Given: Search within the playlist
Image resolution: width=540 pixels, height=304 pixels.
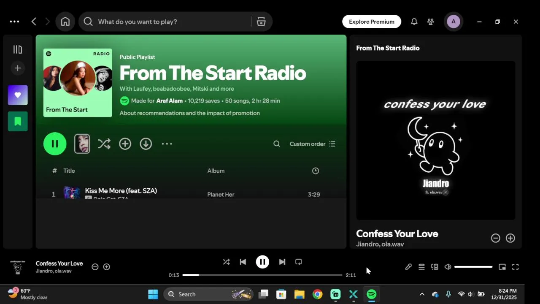Looking at the screenshot, I should click(x=277, y=144).
